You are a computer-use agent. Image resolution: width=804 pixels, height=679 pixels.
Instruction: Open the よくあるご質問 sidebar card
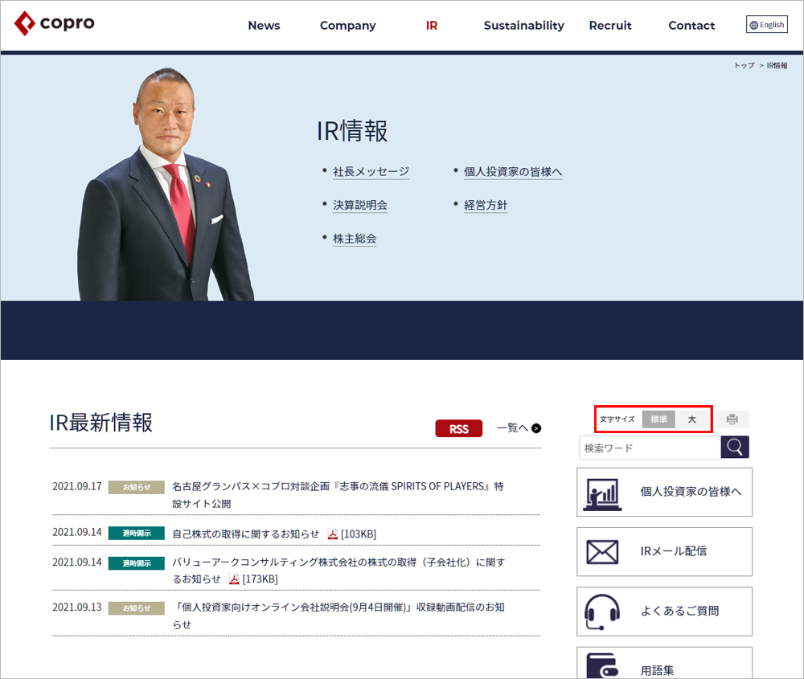(x=665, y=612)
